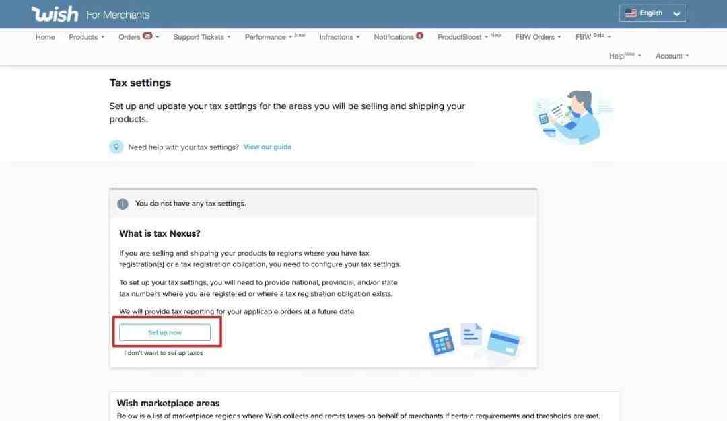Image resolution: width=727 pixels, height=421 pixels.
Task: Open the FBW Beta menu
Action: pyautogui.click(x=593, y=37)
